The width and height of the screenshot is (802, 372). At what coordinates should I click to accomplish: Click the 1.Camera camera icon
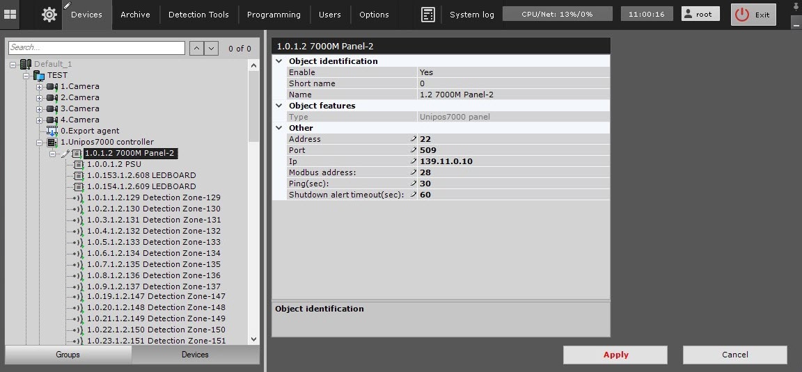tap(52, 87)
